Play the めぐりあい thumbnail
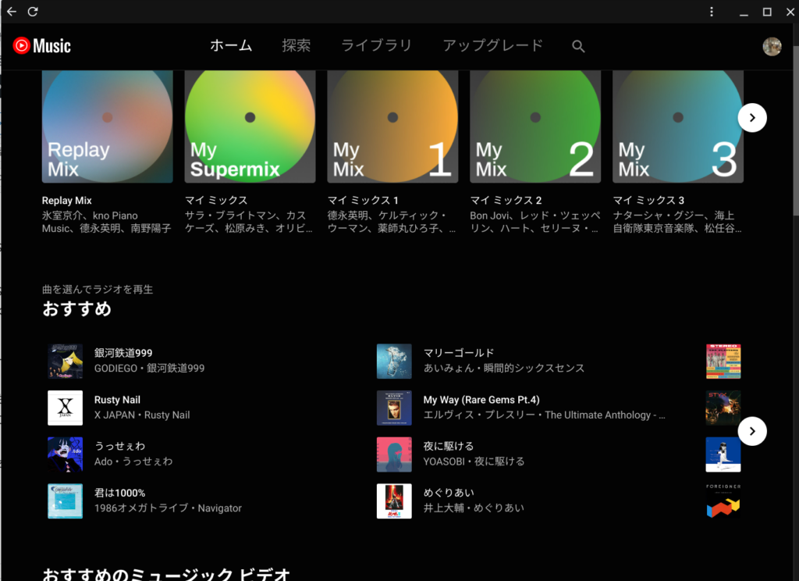799x581 pixels. (x=394, y=501)
